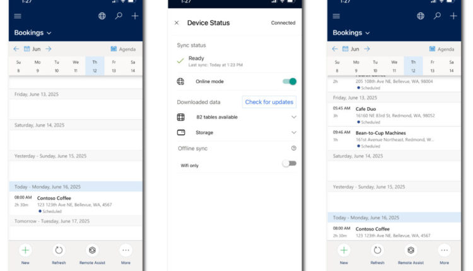Click the Check for updates button
The image size is (473, 271).
click(x=269, y=102)
